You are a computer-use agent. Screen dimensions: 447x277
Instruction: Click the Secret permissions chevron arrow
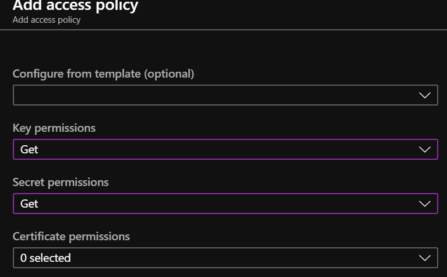424,204
